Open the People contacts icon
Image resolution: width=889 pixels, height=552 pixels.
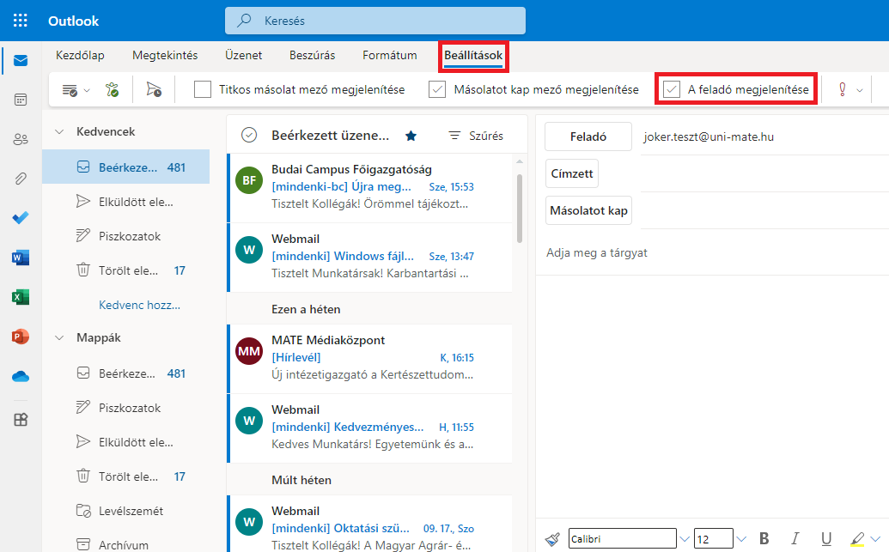click(21, 139)
